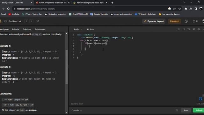The width and height of the screenshot is (204, 115).
Task: Go to previous problem arrow
Action: point(26,21)
